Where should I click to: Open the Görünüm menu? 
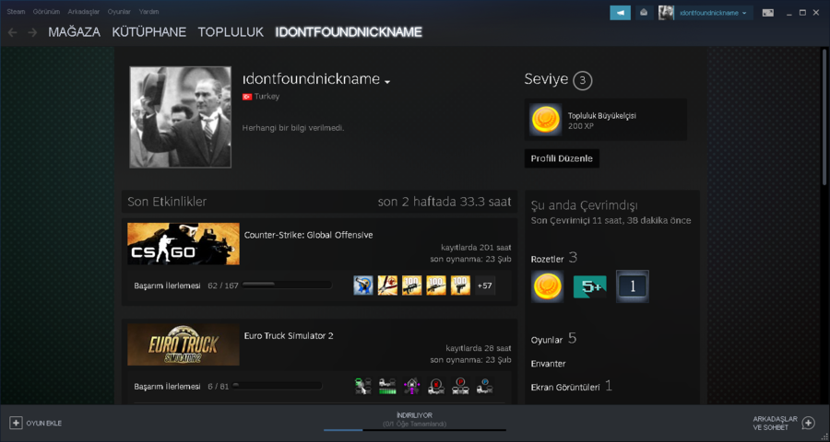click(46, 12)
